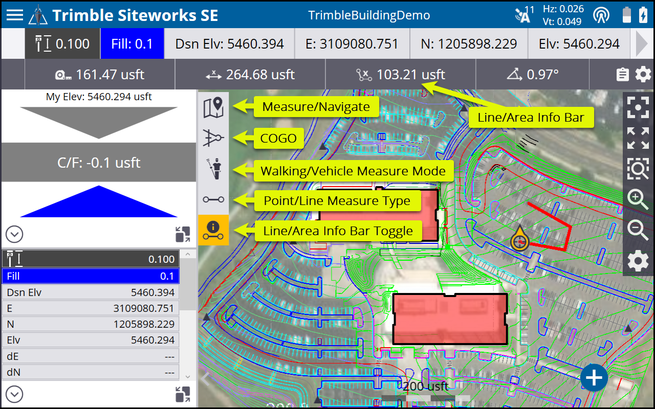Open the info bar clipboard report icon
The height and width of the screenshot is (409, 655).
622,75
